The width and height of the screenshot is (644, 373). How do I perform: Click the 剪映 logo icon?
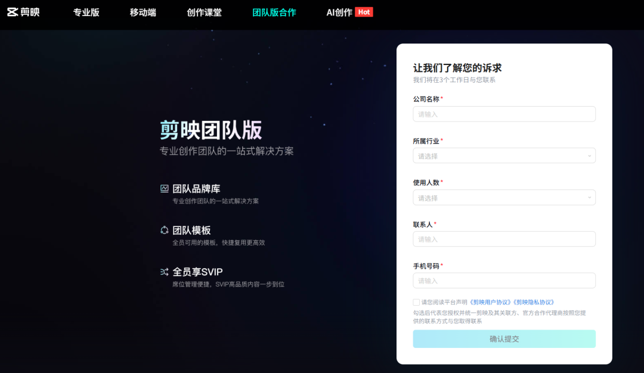(x=13, y=13)
